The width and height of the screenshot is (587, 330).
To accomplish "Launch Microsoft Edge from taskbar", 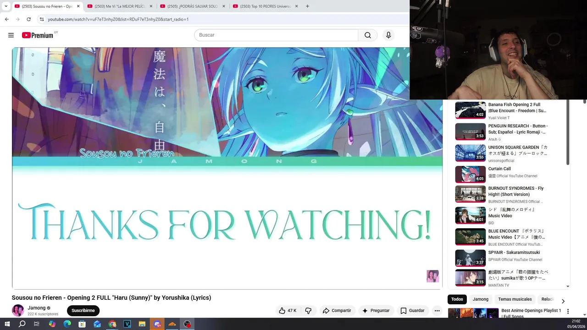I will [67, 324].
